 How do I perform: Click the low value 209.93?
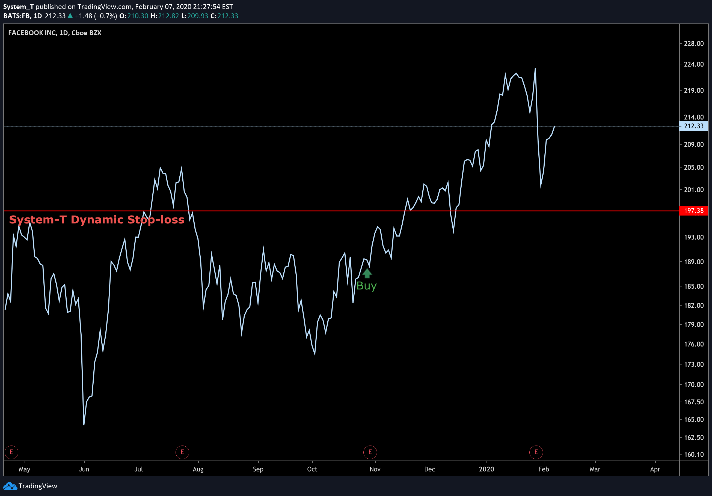198,16
